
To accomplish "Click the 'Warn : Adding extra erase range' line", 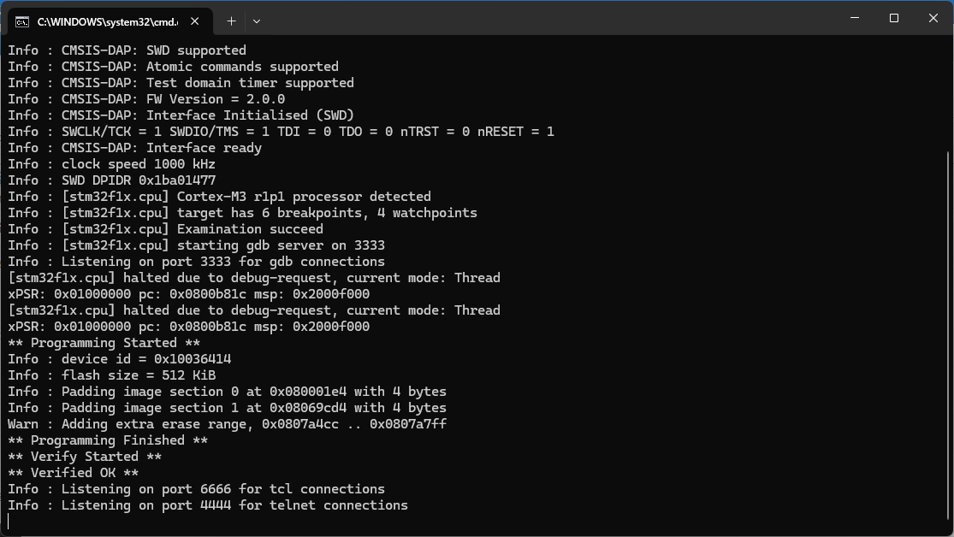I will [x=227, y=424].
